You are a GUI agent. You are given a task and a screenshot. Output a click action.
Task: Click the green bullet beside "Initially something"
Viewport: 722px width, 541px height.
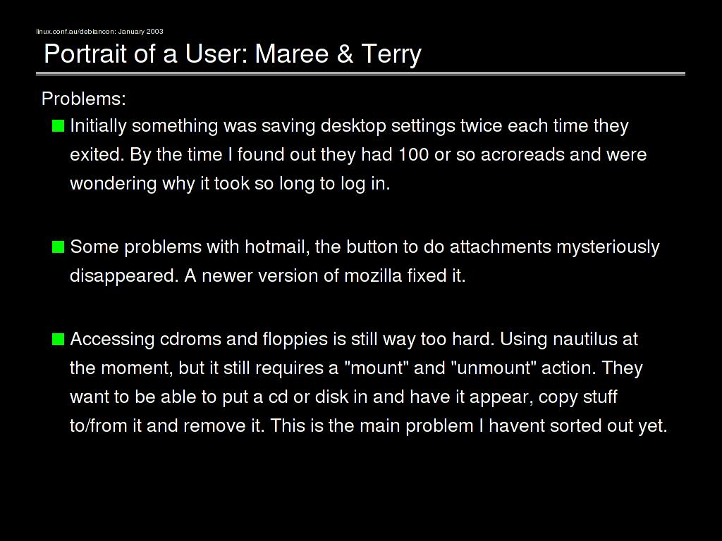coord(58,126)
